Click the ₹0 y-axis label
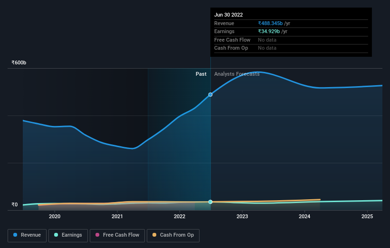The width and height of the screenshot is (390, 248). tap(15, 204)
